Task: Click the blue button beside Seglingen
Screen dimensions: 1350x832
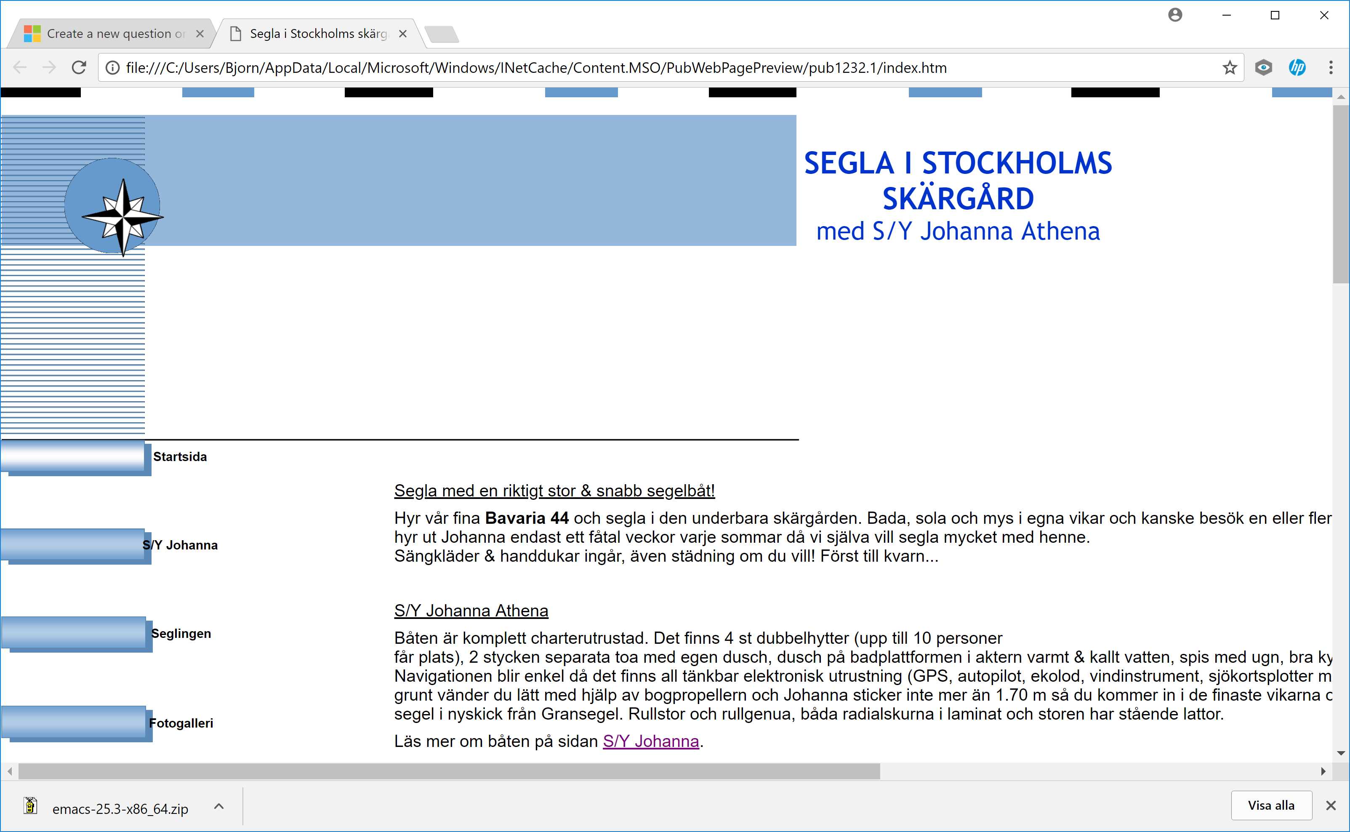Action: (77, 635)
